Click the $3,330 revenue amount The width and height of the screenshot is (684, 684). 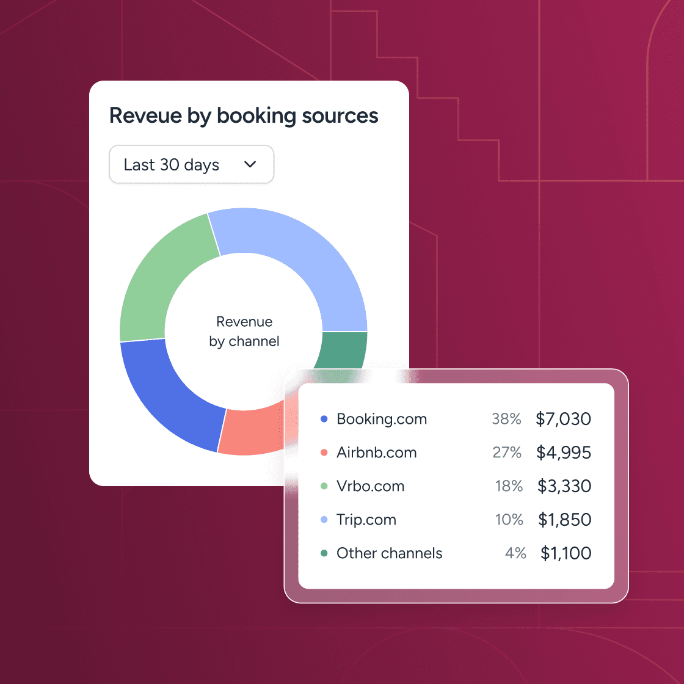pos(564,486)
